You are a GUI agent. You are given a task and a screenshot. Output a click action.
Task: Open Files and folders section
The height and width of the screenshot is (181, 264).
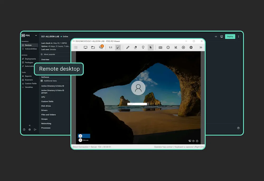coord(49,115)
